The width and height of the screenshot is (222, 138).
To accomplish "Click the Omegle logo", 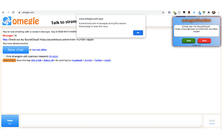I will coord(21,21).
